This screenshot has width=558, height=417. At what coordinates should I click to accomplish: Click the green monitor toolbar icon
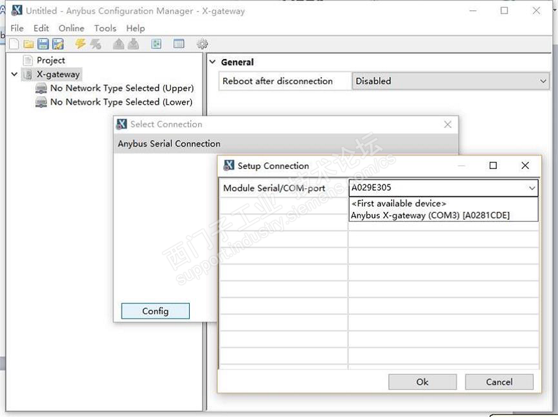point(156,44)
